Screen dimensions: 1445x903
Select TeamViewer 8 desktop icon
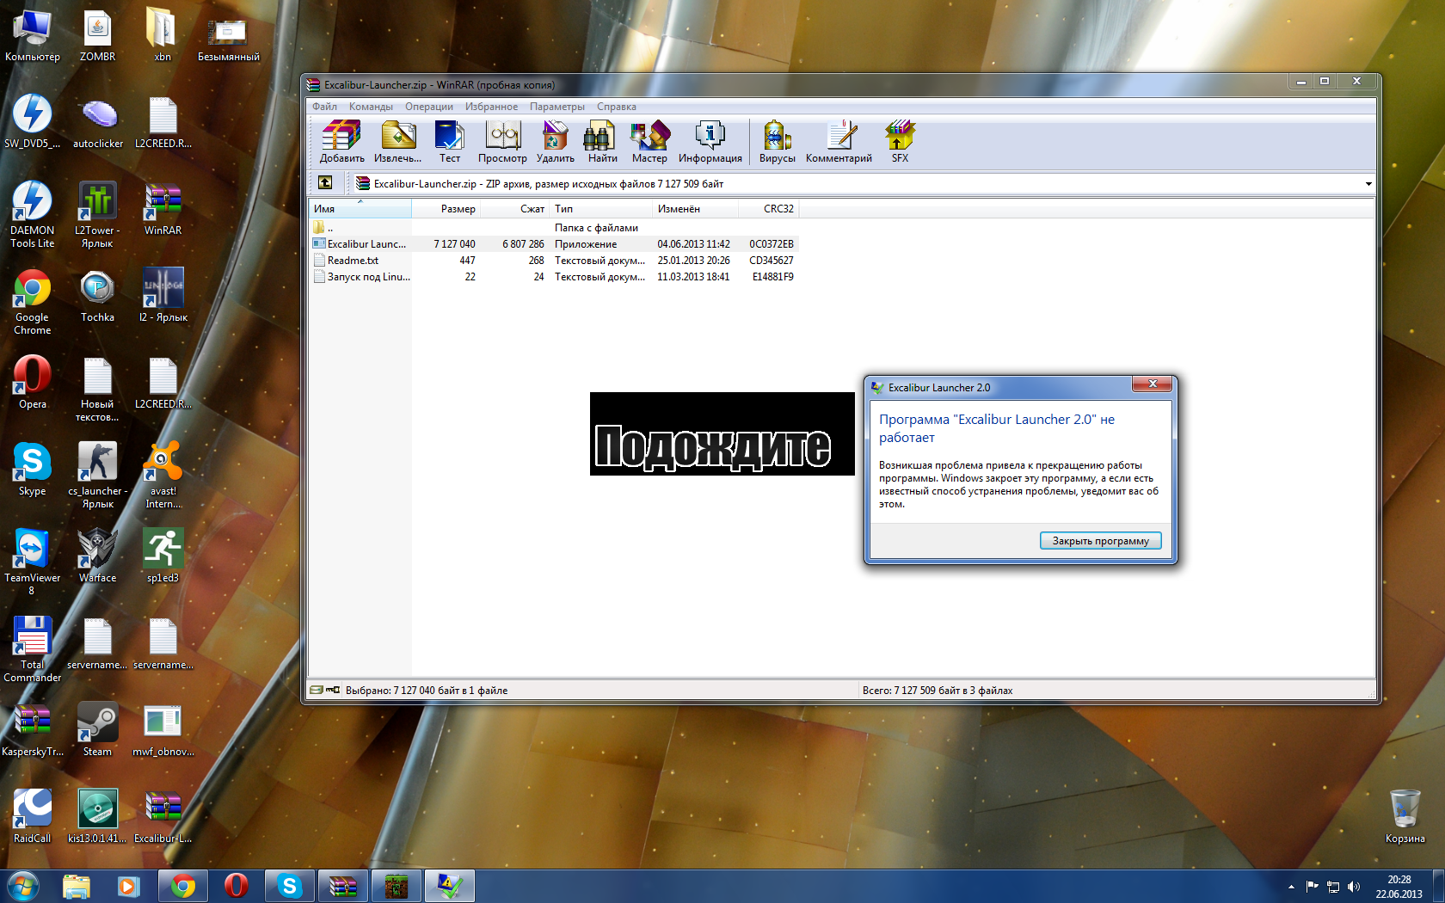tap(32, 562)
